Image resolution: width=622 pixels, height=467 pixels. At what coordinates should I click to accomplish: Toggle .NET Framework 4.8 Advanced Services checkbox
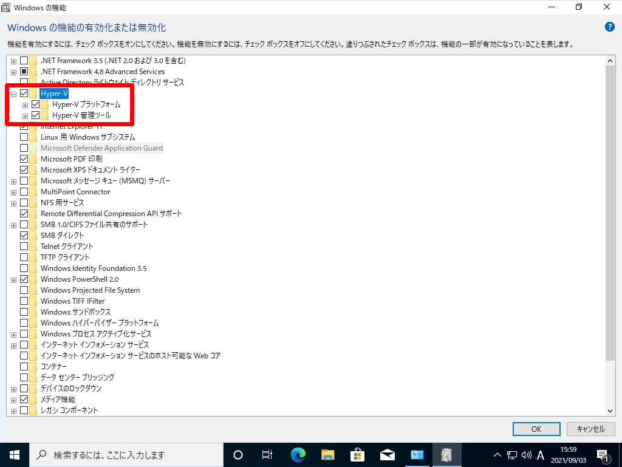pos(24,72)
